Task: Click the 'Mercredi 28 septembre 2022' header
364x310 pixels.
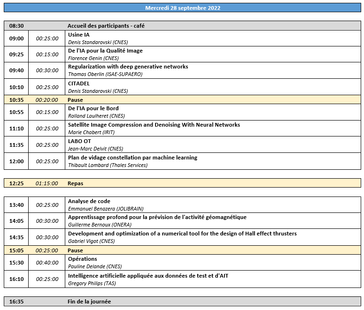Action: click(x=182, y=8)
